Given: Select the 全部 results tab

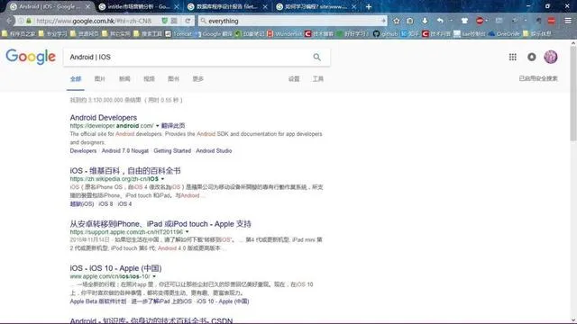Looking at the screenshot, I should [76, 79].
